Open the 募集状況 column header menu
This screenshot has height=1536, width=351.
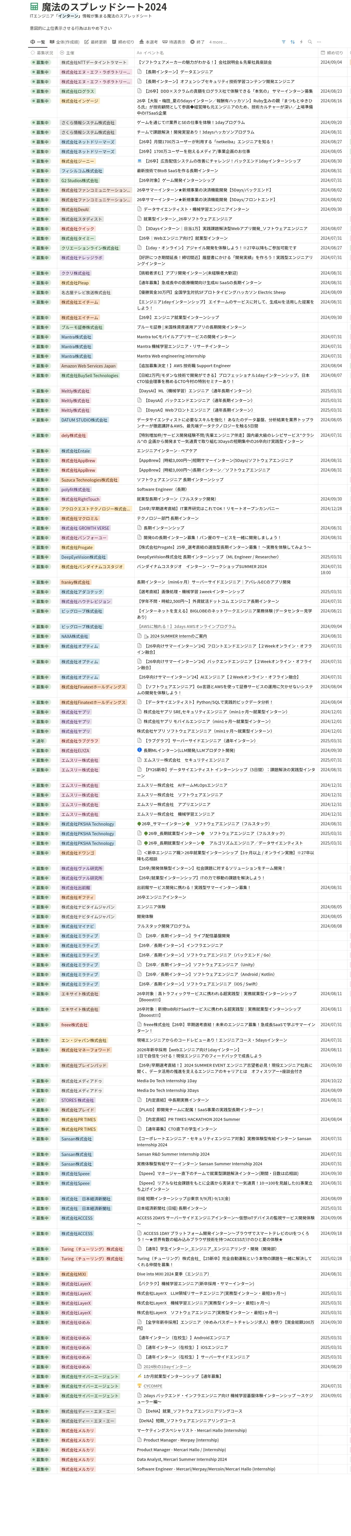point(42,53)
